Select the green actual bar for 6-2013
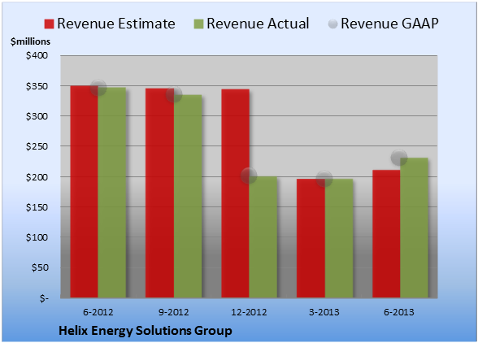Viewport: 478px width, 343px height. coord(414,228)
